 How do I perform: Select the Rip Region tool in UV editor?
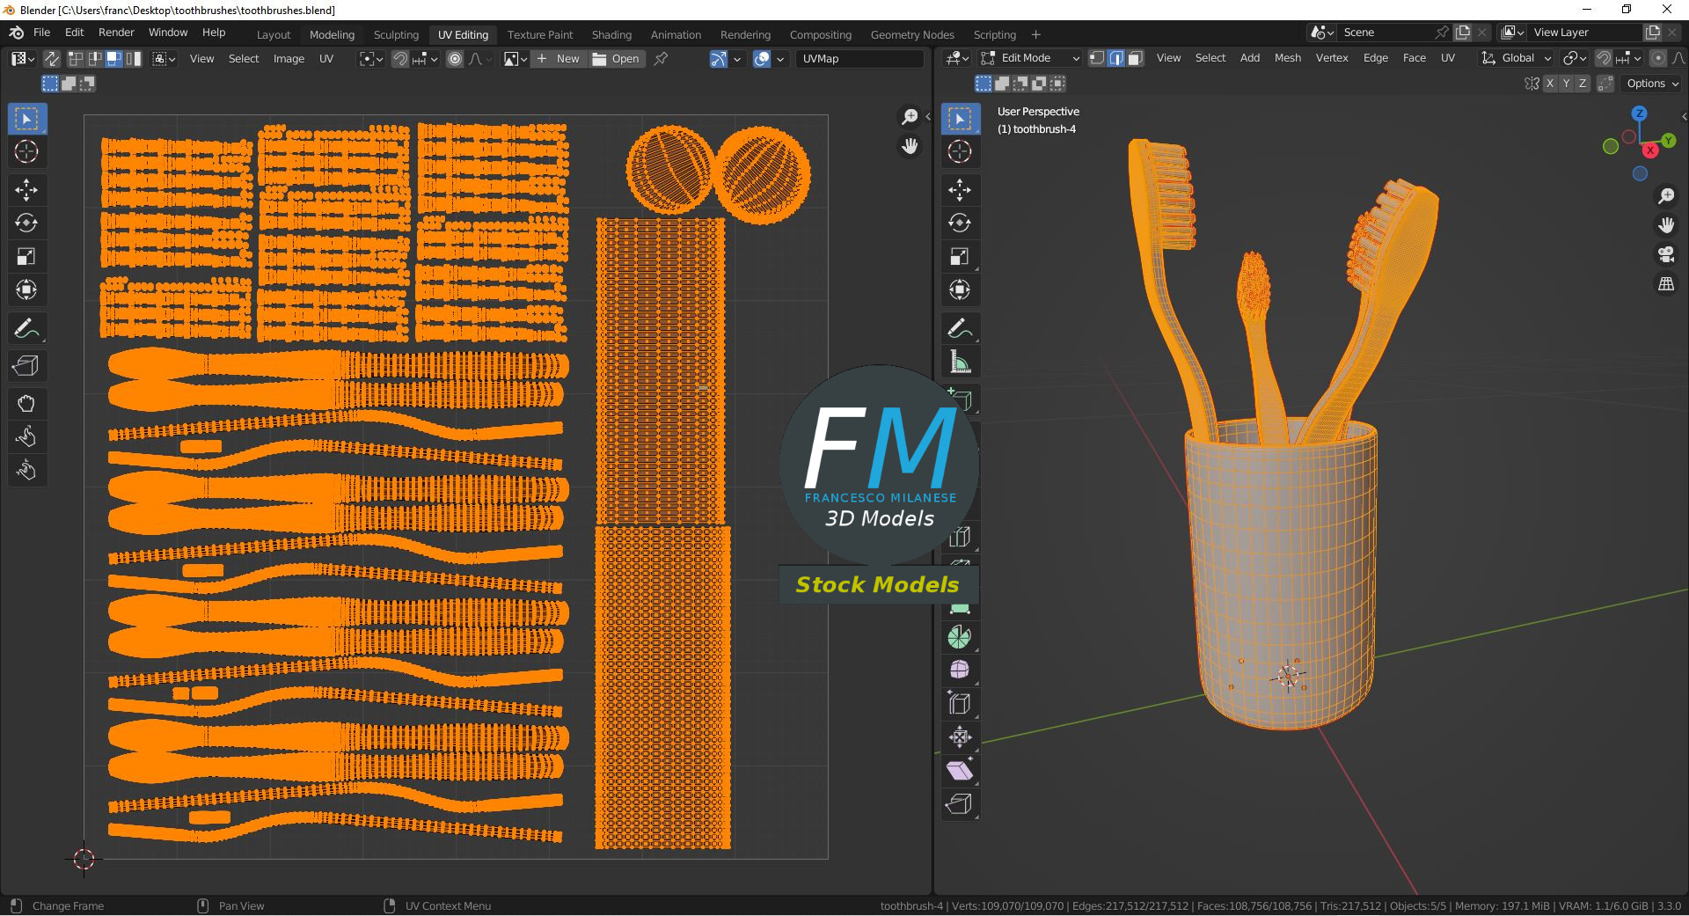click(x=26, y=366)
